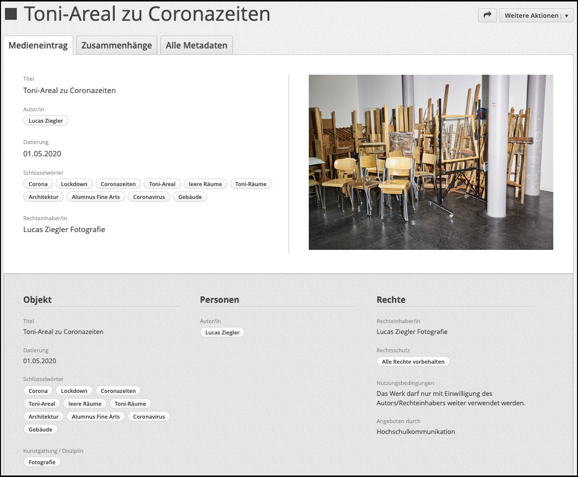Open the stacked chairs photo preview
The image size is (578, 477).
pyautogui.click(x=431, y=162)
